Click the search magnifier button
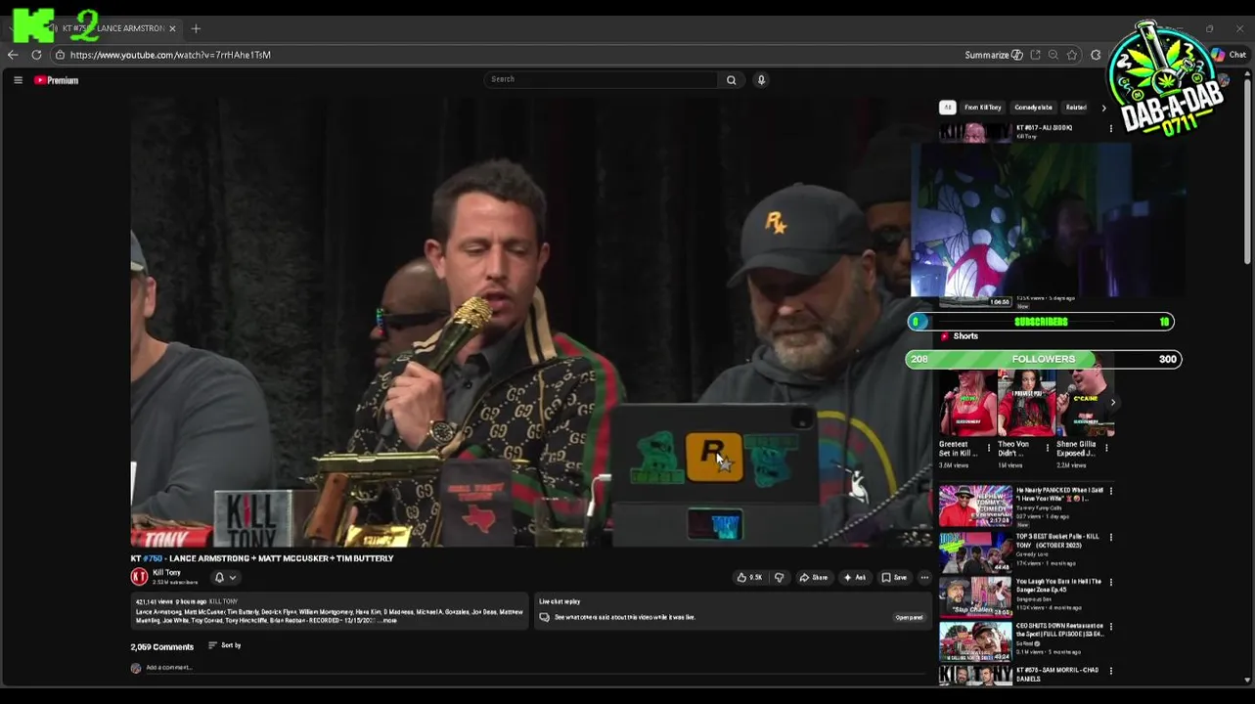The width and height of the screenshot is (1255, 704). point(731,80)
